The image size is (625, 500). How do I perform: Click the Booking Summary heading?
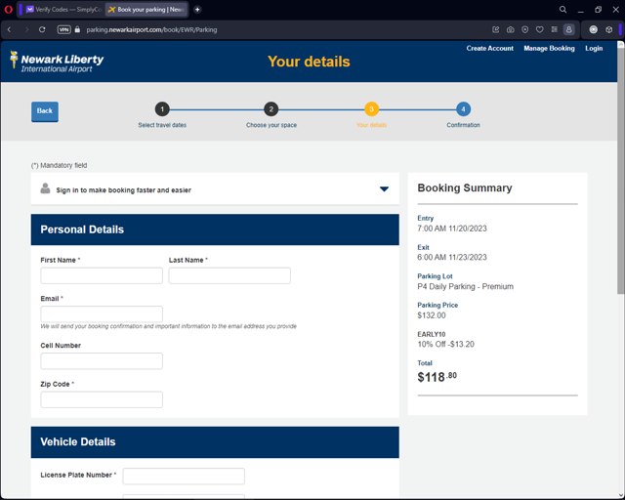tap(465, 187)
